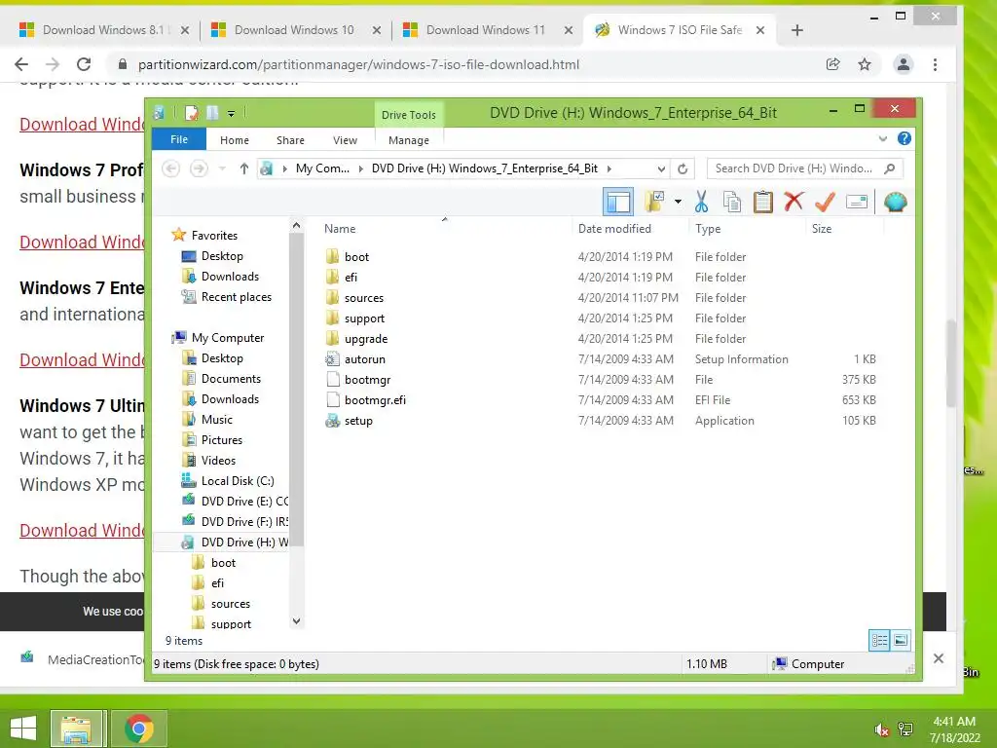
Task: Select the Drive Tools contextual tab
Action: (x=408, y=115)
